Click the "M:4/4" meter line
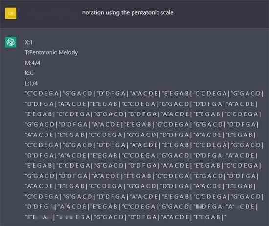Screen dimensions: 269x226 pos(32,63)
